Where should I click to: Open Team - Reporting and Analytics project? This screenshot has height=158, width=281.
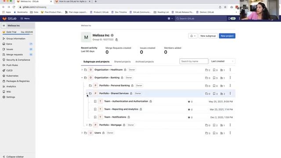click(x=121, y=109)
